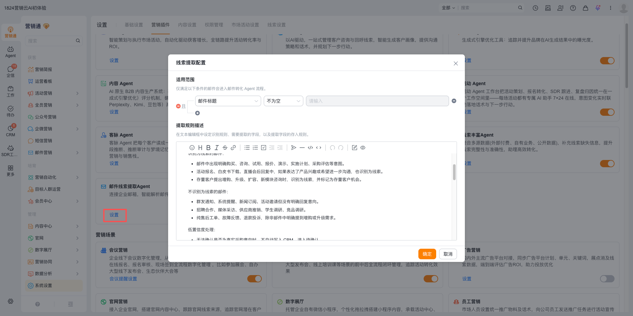Apply strikethrough in the editor toolbar

tap(225, 148)
